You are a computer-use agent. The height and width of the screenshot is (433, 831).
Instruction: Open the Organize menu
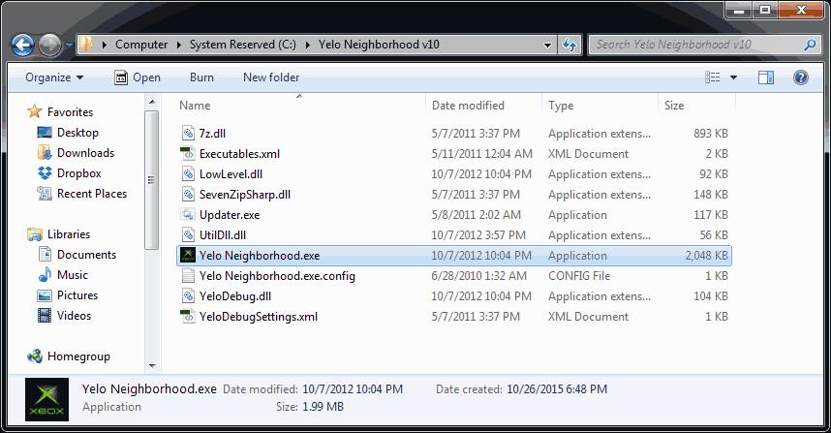tap(54, 77)
